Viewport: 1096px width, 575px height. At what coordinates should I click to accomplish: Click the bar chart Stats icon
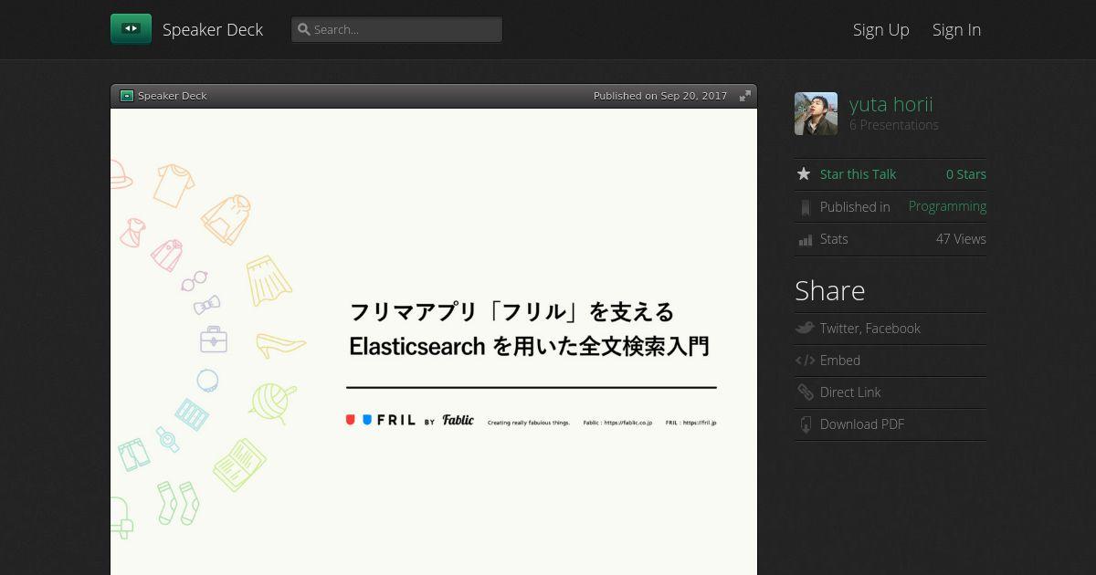(805, 239)
